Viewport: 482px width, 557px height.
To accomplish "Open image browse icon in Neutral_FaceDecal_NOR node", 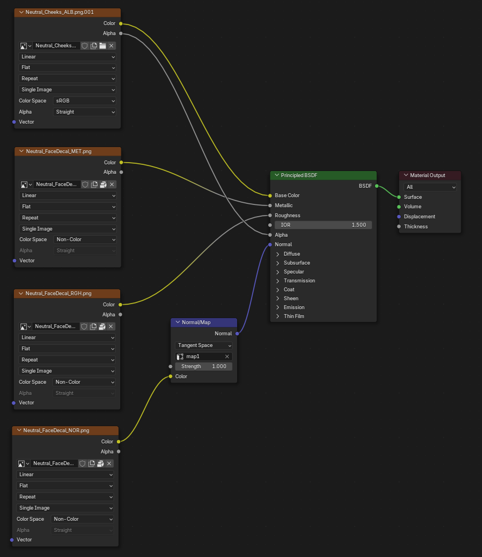I will (23, 463).
